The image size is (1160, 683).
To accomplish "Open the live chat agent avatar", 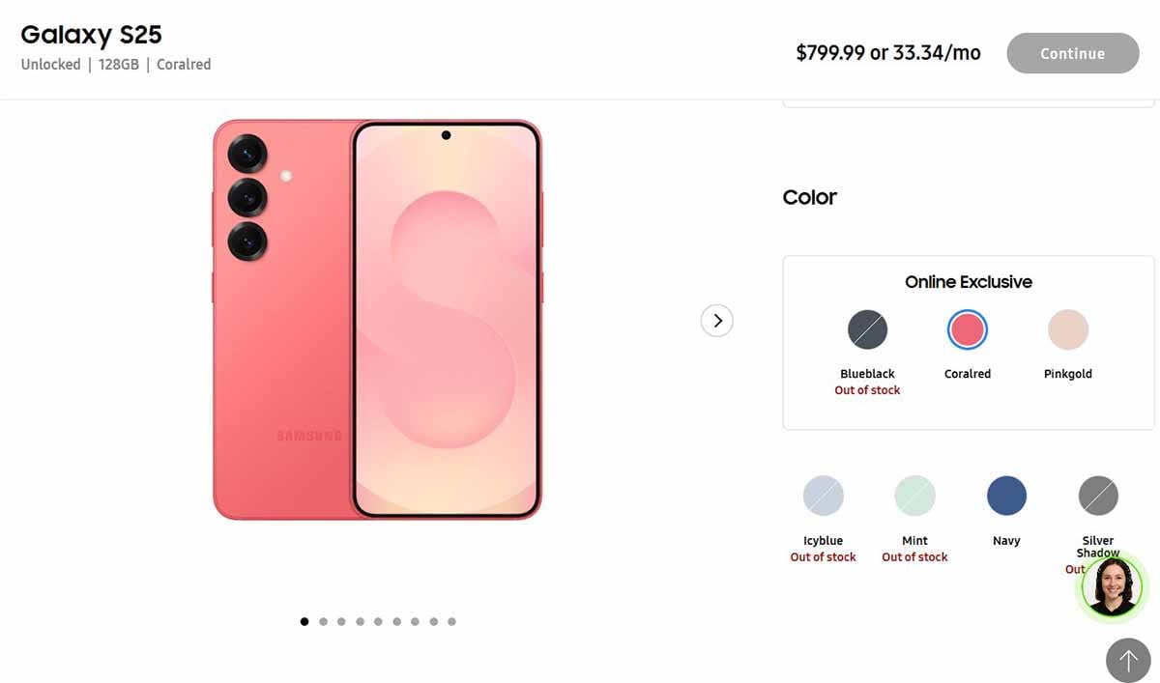I will point(1112,586).
